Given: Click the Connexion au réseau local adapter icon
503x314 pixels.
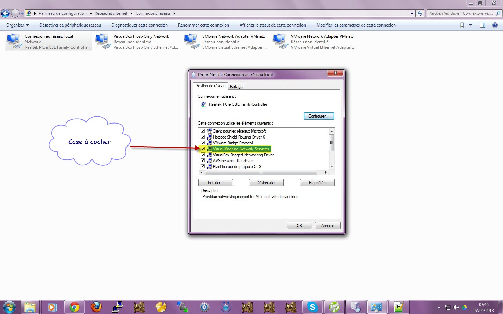Looking at the screenshot, I should 15,42.
